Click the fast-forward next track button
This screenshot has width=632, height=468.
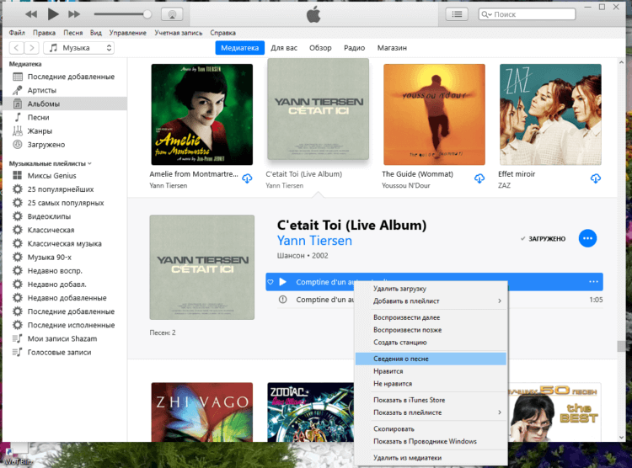click(x=74, y=14)
